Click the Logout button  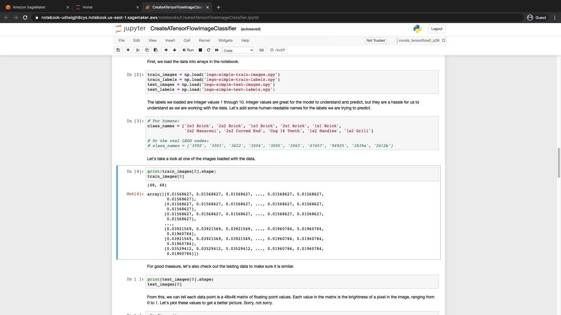click(x=437, y=29)
